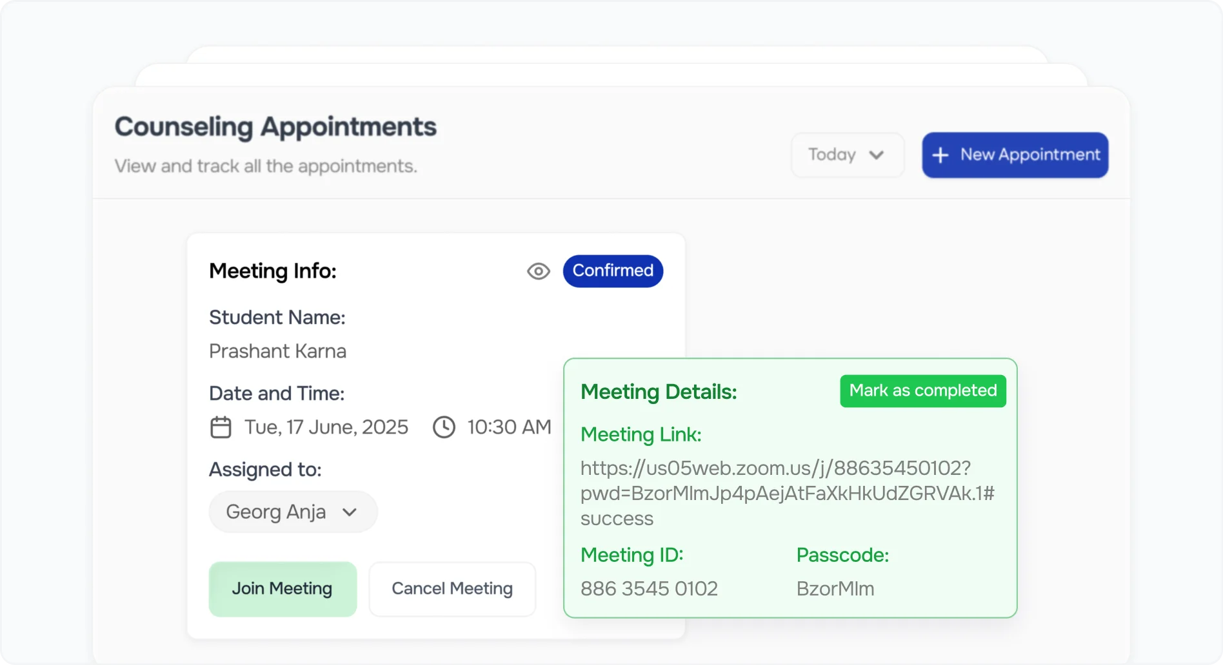The image size is (1223, 665).
Task: Open the Today date range dropdown
Action: [x=847, y=155]
